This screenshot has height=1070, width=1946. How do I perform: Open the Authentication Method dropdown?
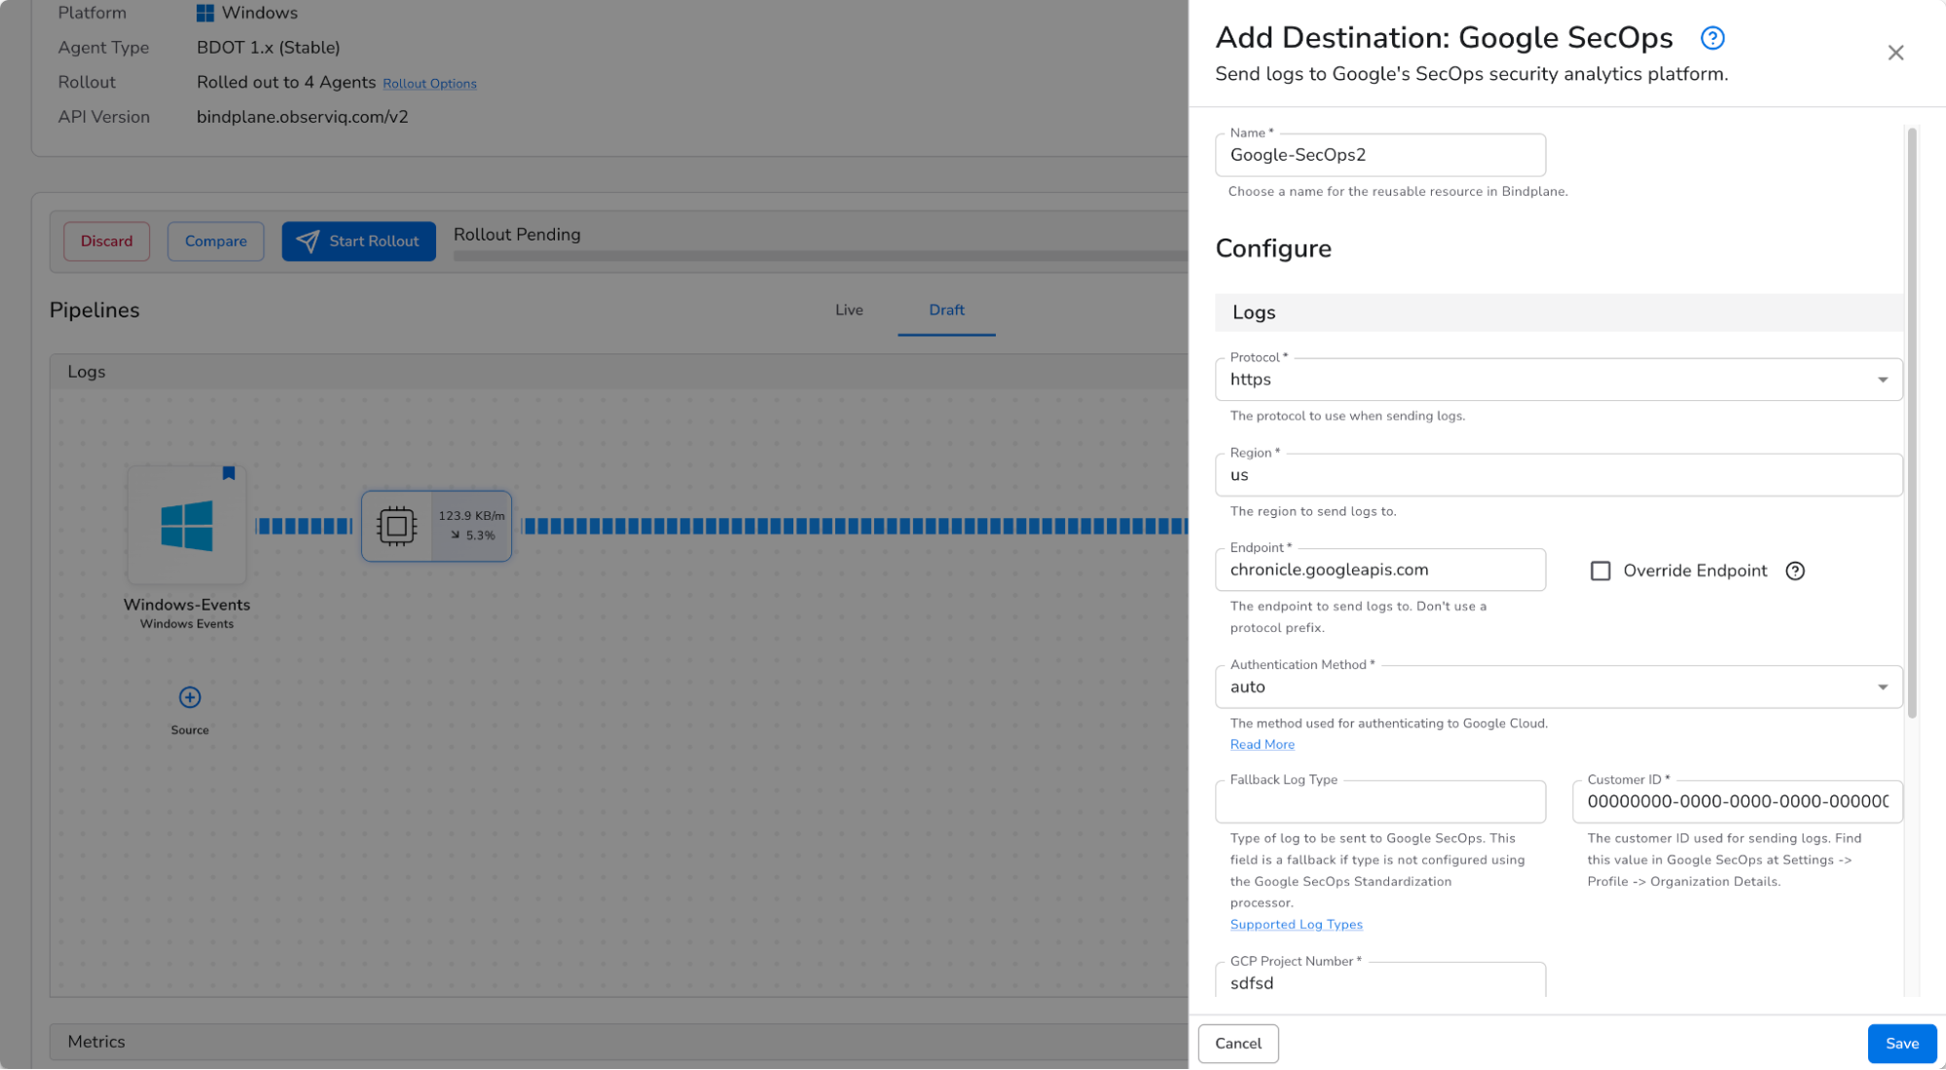coord(1883,686)
